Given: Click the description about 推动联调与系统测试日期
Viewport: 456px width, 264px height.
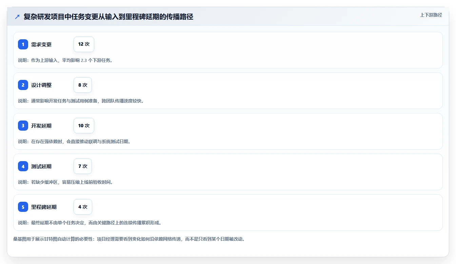Looking at the screenshot, I should pos(74,141).
